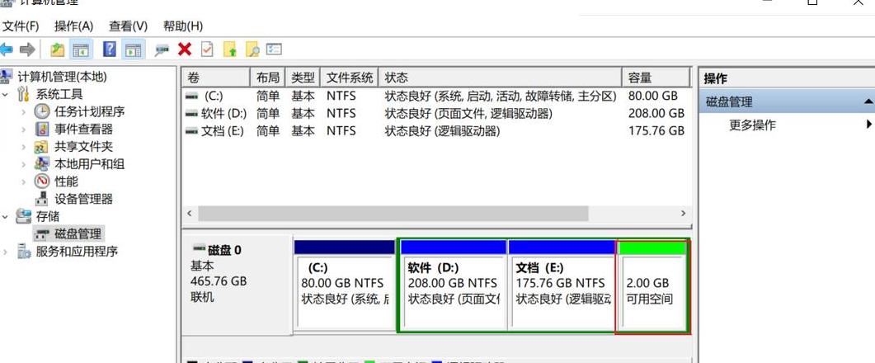Expand the Shared Folders node arrow
Viewport: 875px width, 363px height.
pos(23,147)
